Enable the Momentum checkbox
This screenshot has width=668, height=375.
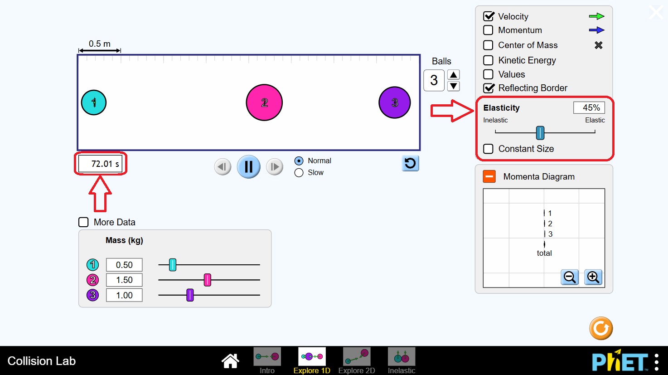tap(489, 30)
